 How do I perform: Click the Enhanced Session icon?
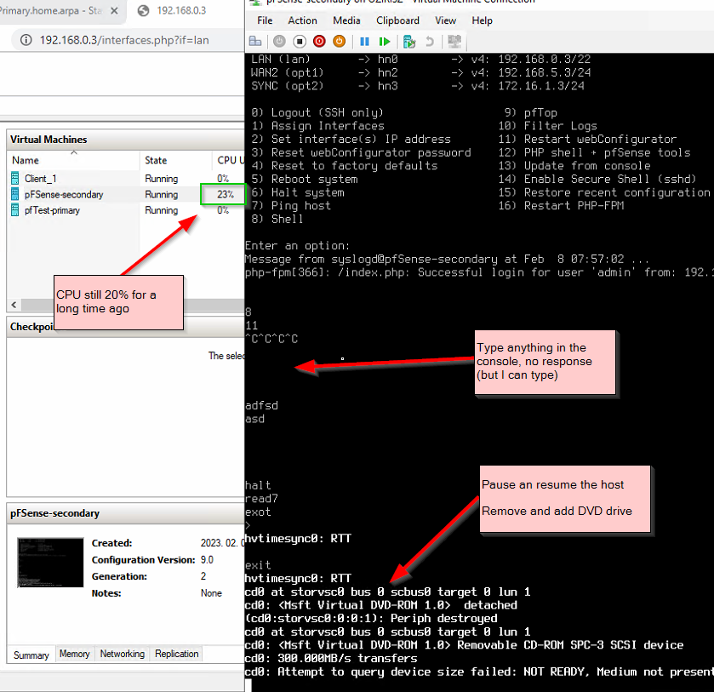tap(454, 42)
